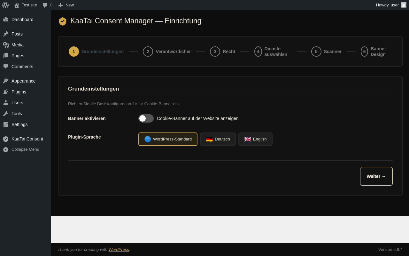
Task: Open the comments bubble in admin bar
Action: [47, 5]
